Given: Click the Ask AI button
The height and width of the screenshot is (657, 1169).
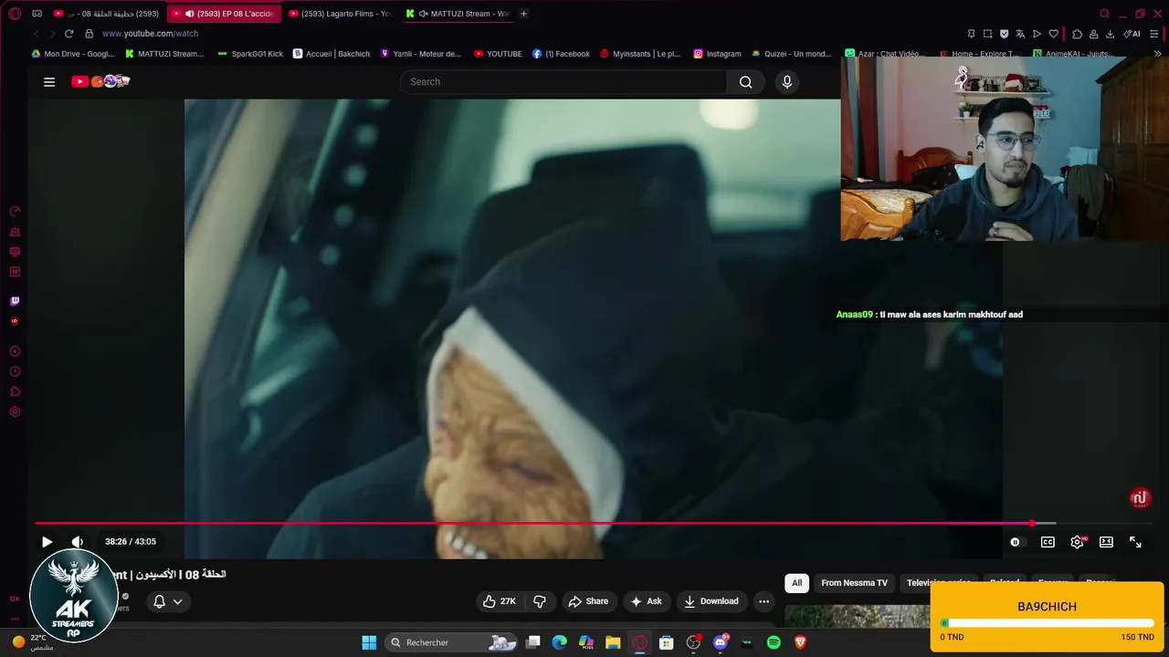Looking at the screenshot, I should click(x=646, y=601).
